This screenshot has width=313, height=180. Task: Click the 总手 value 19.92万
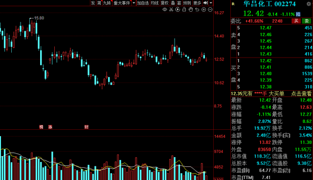point(263,128)
